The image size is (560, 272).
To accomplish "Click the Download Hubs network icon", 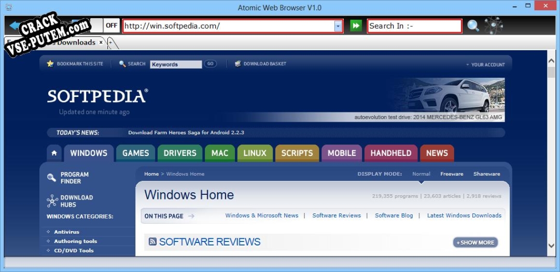I will pos(52,201).
